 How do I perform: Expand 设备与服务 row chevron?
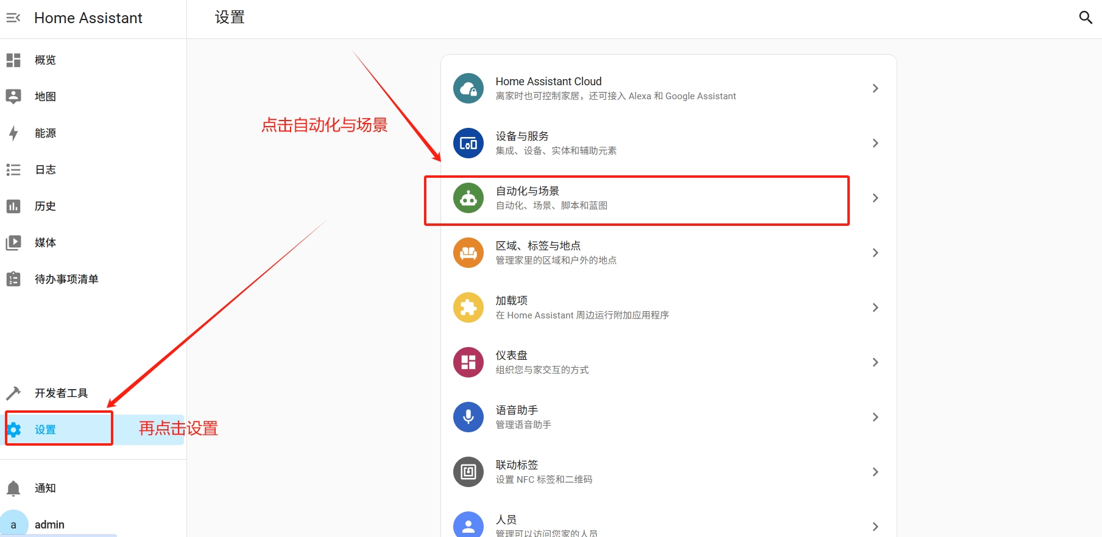(875, 143)
